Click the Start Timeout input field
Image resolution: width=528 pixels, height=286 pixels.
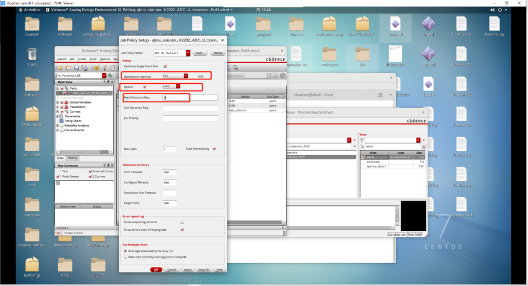(x=170, y=172)
